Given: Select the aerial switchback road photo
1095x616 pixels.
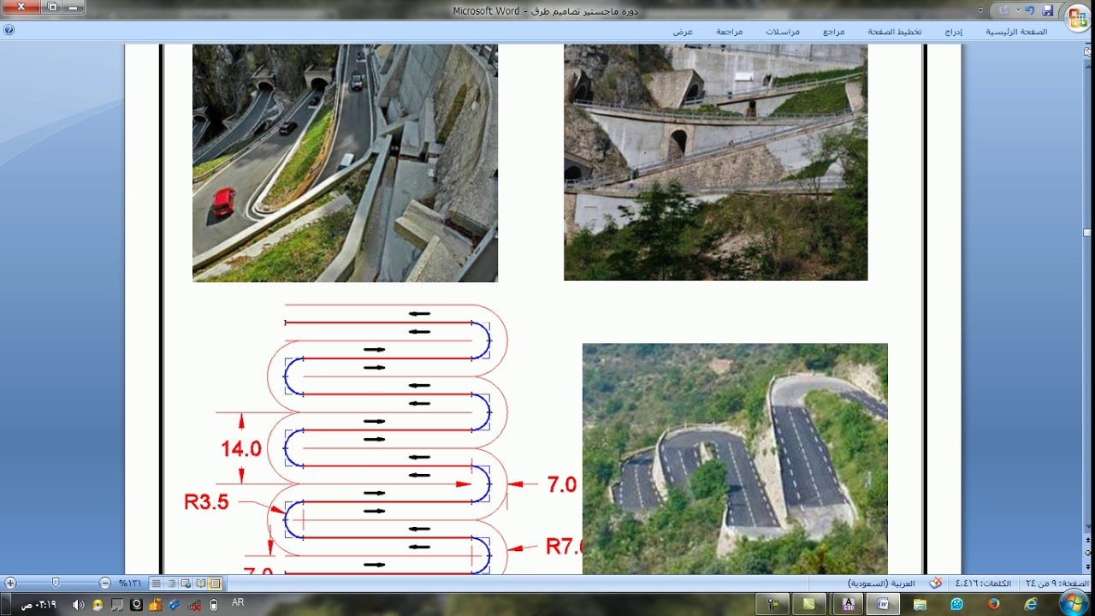Looking at the screenshot, I should pos(735,459).
